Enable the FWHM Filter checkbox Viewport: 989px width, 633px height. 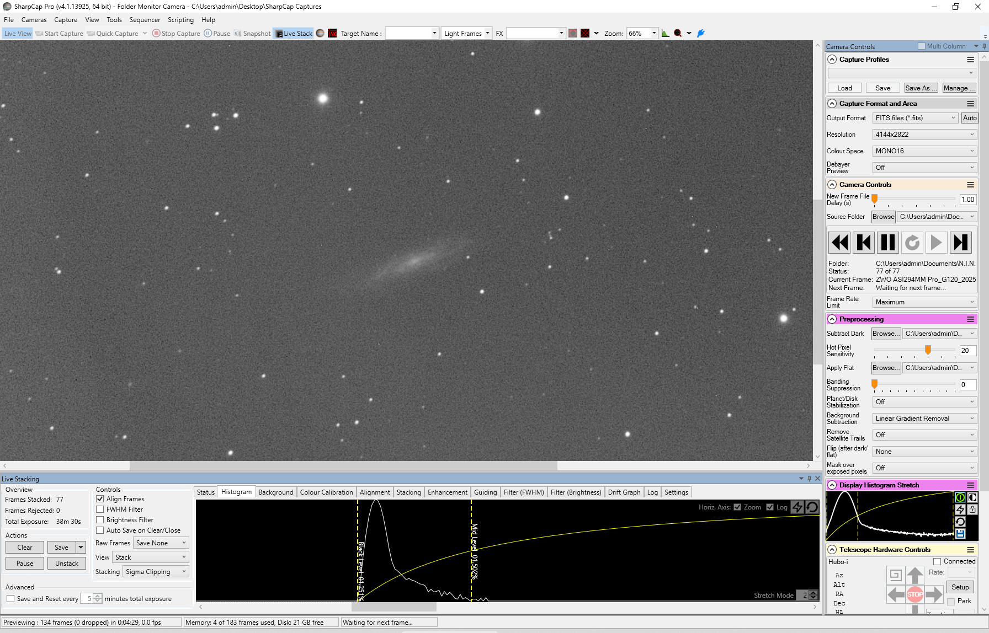(100, 509)
